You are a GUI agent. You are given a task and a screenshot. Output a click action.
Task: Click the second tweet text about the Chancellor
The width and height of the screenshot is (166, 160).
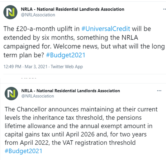(81, 130)
